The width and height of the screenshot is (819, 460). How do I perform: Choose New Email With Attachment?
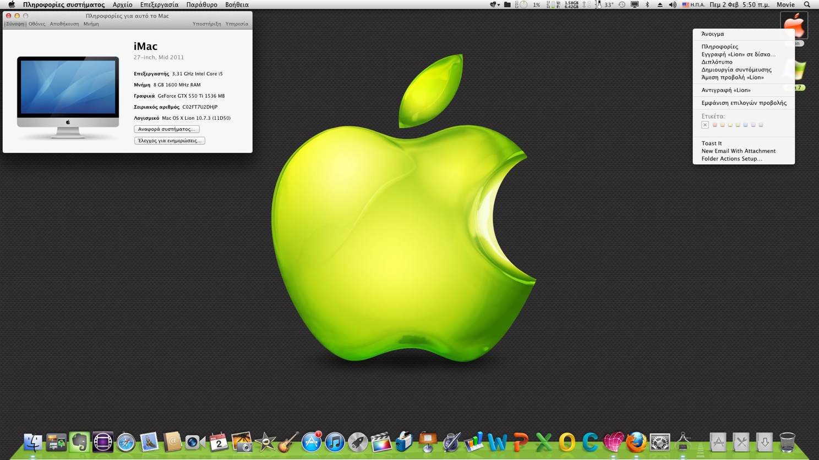pyautogui.click(x=744, y=151)
